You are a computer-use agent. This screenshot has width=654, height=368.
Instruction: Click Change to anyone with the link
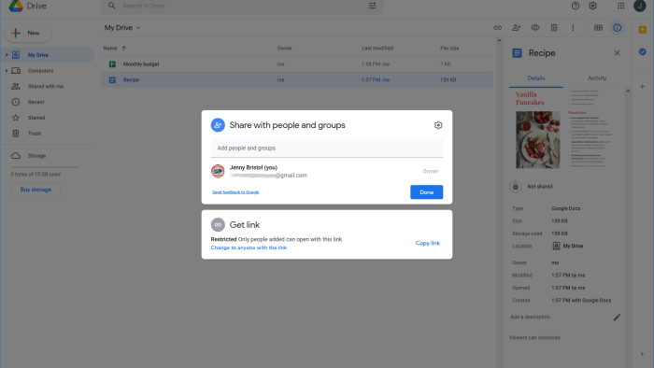pos(249,248)
